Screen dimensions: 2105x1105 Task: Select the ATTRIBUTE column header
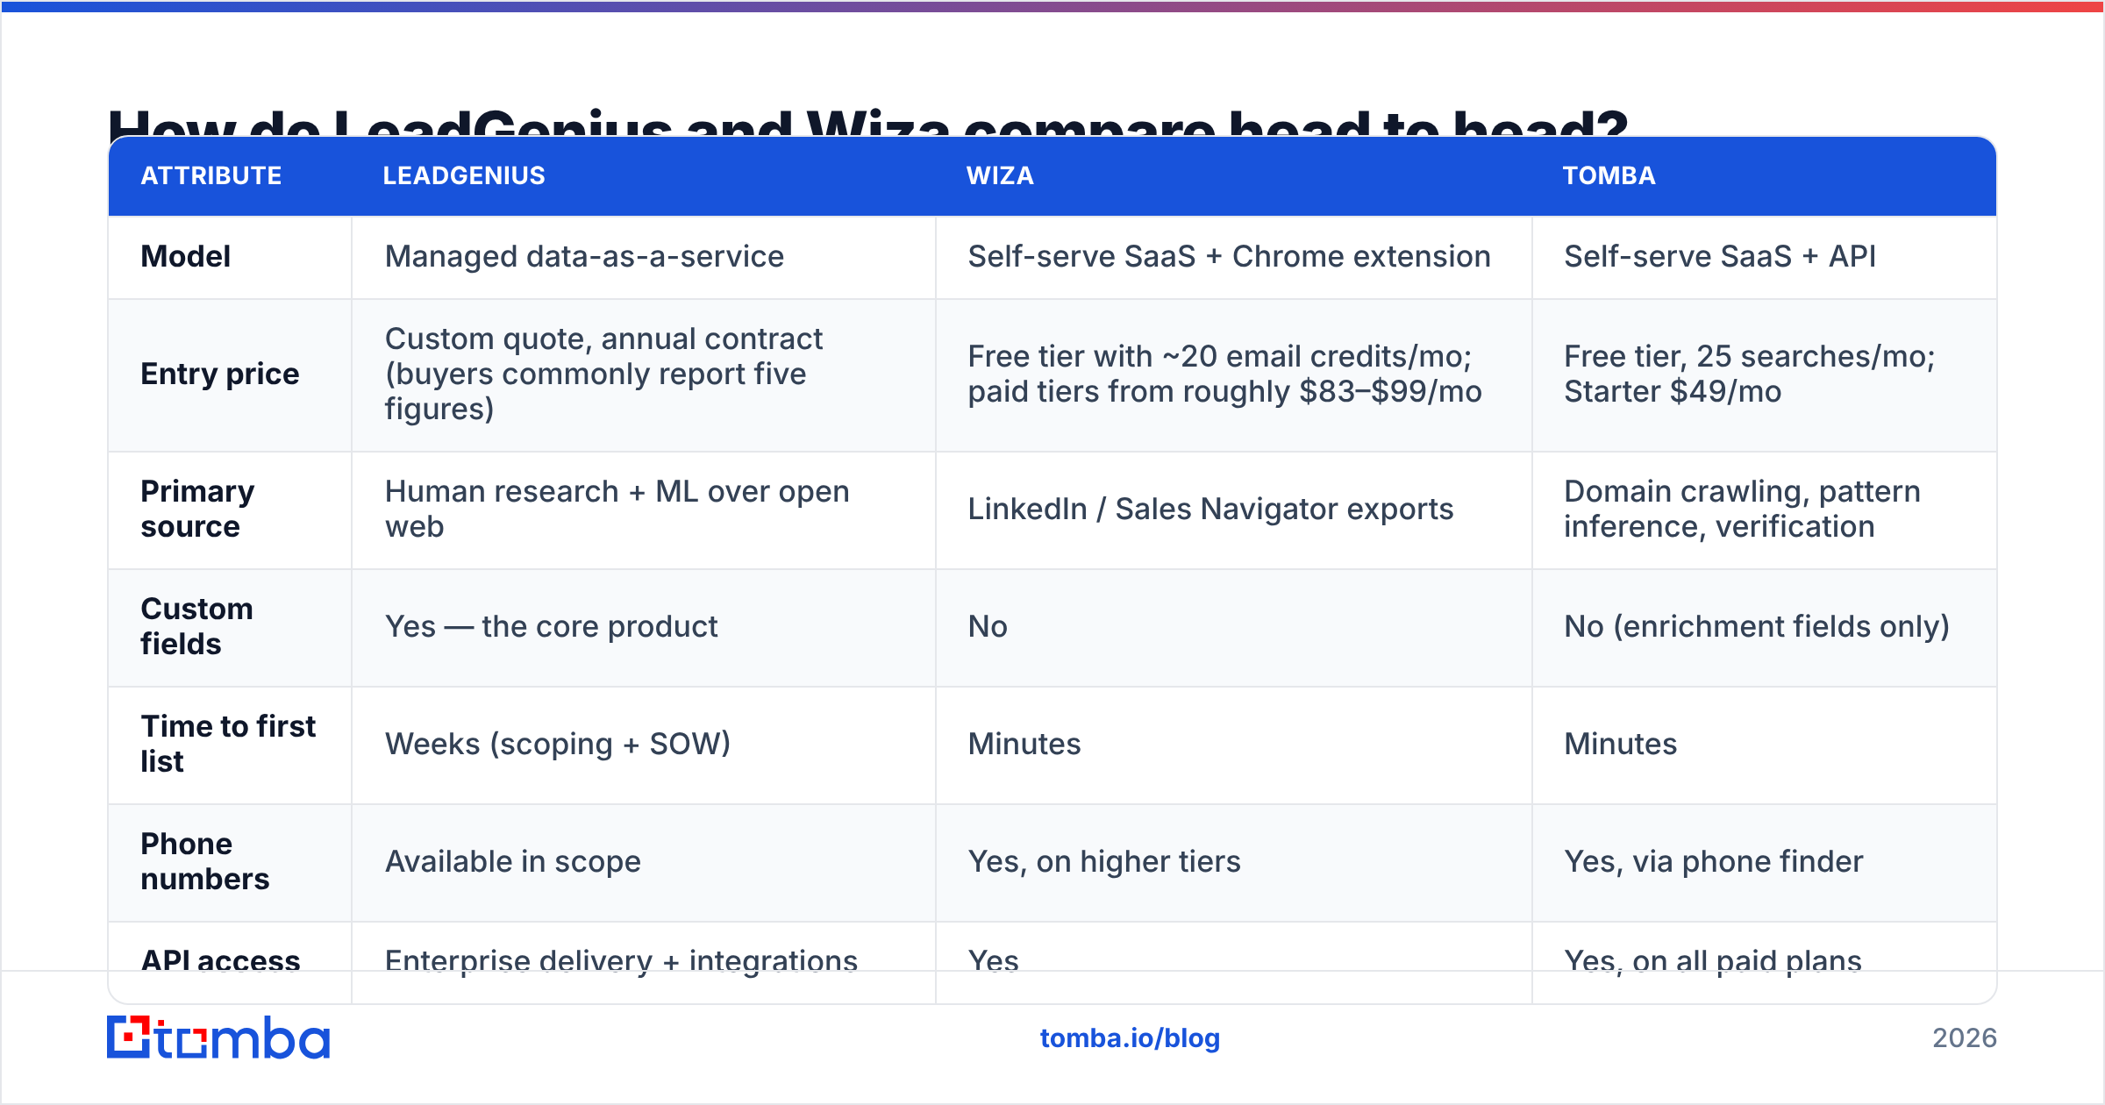211,175
